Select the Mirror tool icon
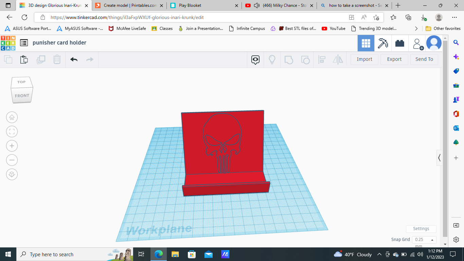 [x=338, y=60]
